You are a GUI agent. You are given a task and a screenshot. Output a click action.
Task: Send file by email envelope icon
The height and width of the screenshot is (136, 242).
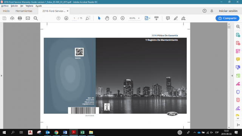pos(28,18)
